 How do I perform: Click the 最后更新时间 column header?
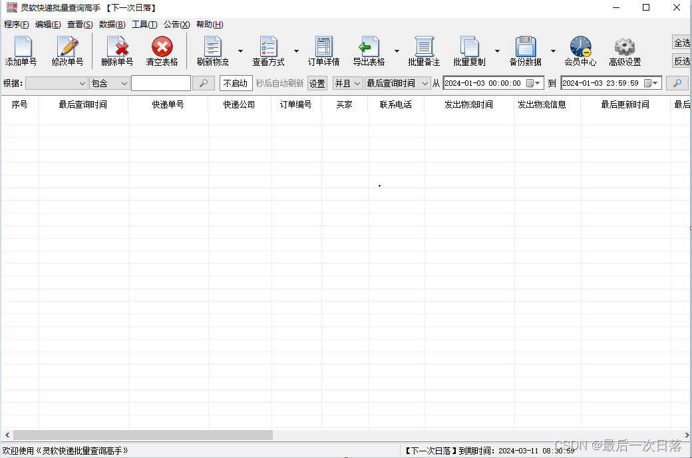pos(625,104)
